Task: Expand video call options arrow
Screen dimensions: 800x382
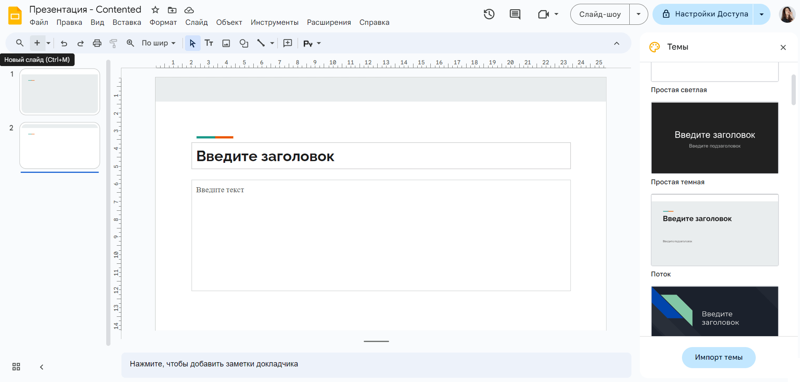Action: (556, 14)
